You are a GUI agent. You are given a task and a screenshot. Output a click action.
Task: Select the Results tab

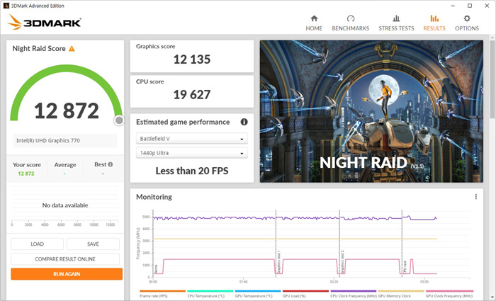[x=434, y=23]
